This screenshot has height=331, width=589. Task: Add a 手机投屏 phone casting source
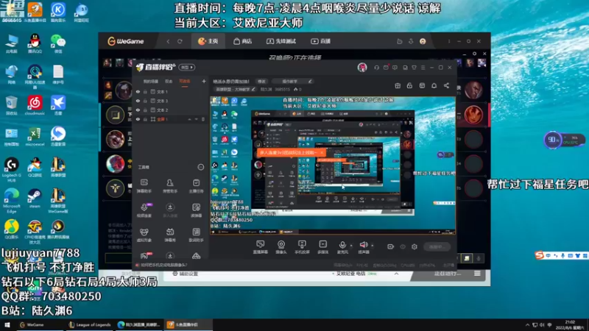pos(302,247)
